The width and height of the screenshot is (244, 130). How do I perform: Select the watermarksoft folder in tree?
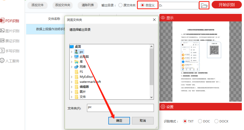pyautogui.click(x=90, y=82)
